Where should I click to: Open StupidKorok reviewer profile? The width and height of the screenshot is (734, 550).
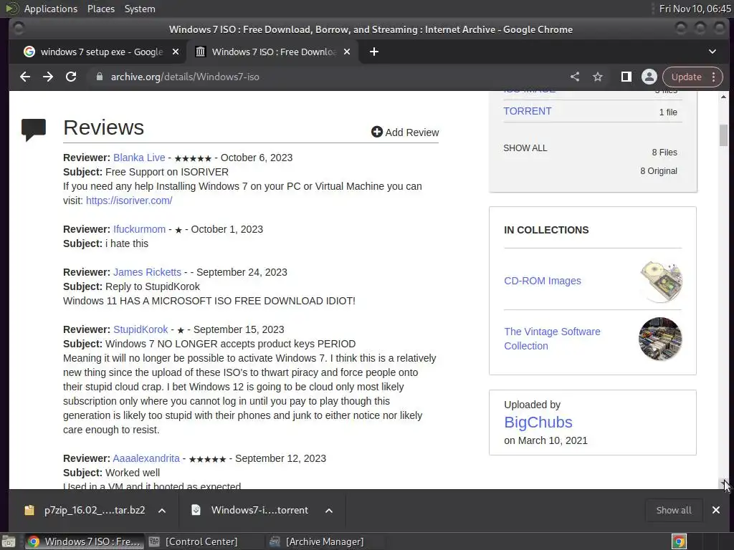click(x=140, y=329)
